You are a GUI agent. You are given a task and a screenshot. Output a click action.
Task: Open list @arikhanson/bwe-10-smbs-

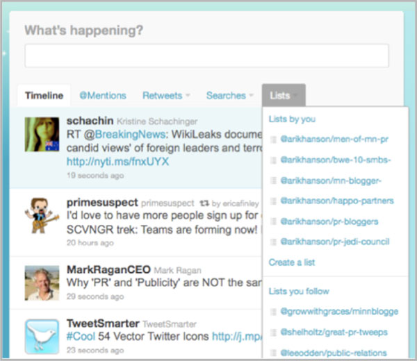tap(336, 160)
